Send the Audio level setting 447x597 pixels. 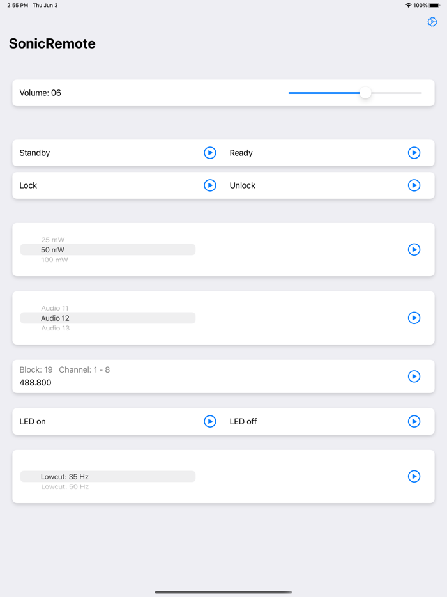[x=414, y=318]
